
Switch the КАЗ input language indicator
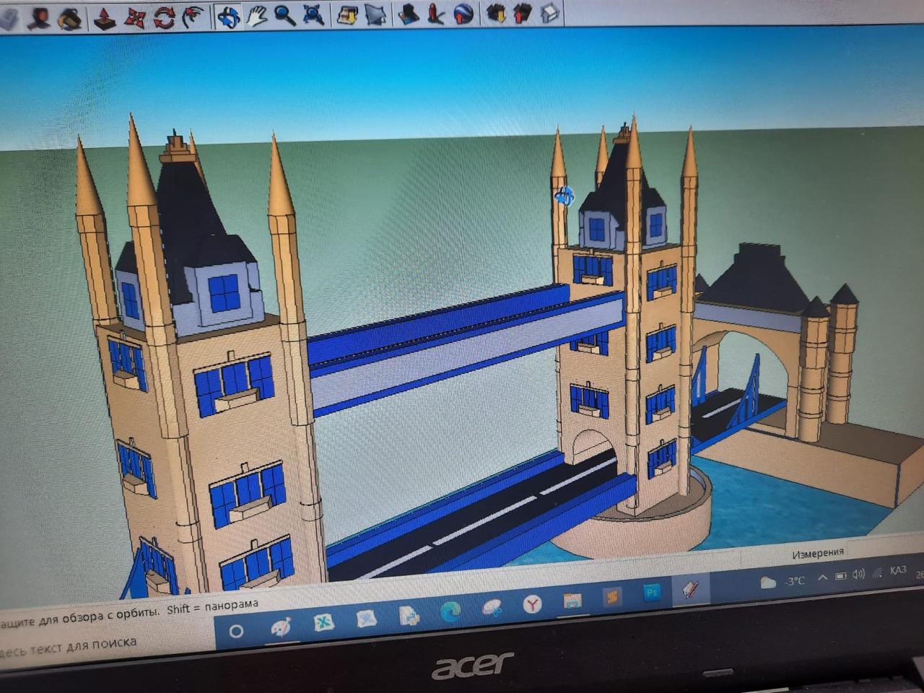click(x=897, y=570)
